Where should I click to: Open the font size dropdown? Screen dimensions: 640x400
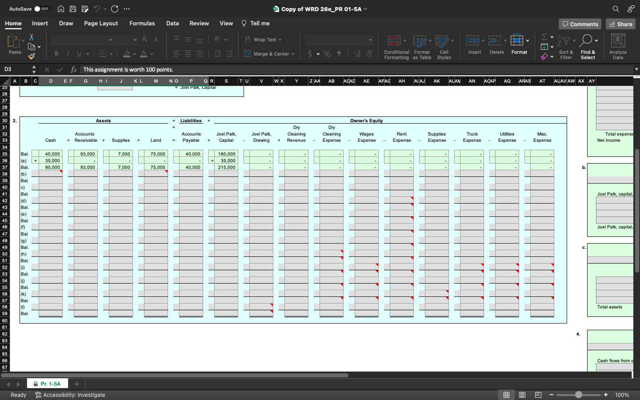136,40
